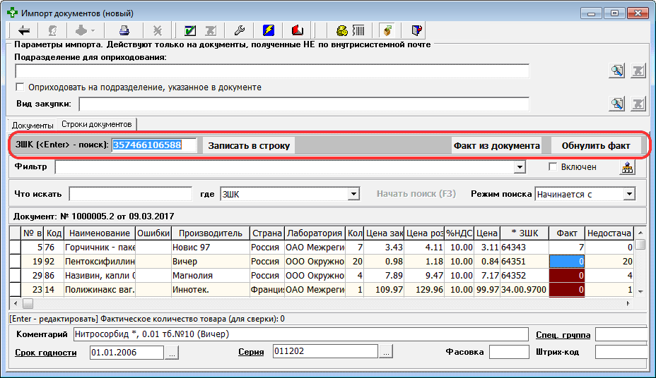
Task: Open lookup for Вид закупки field
Action: (x=617, y=104)
